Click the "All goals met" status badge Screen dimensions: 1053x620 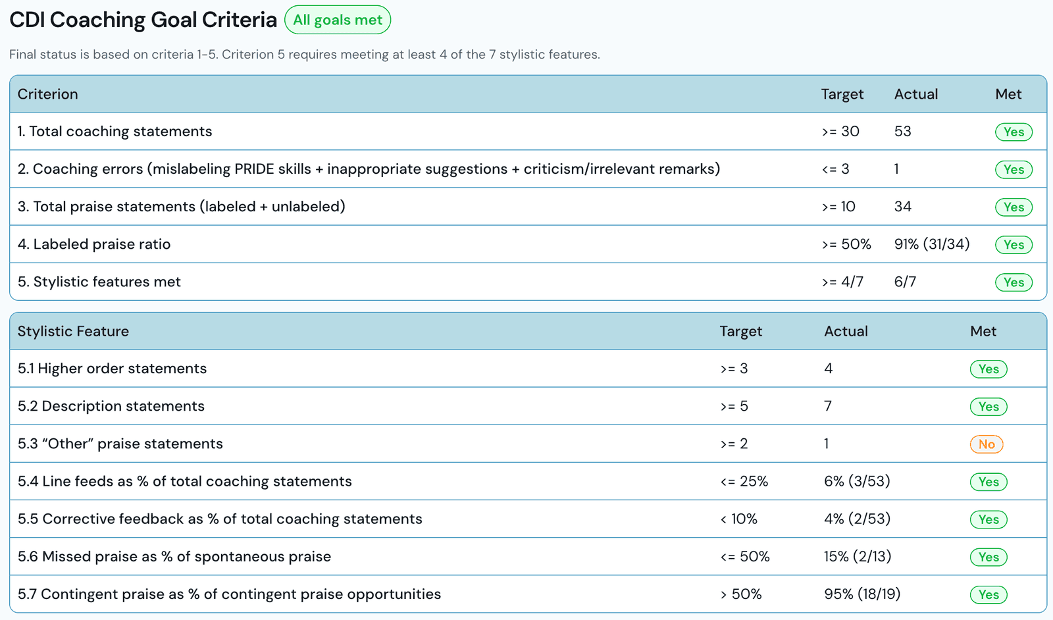click(338, 20)
